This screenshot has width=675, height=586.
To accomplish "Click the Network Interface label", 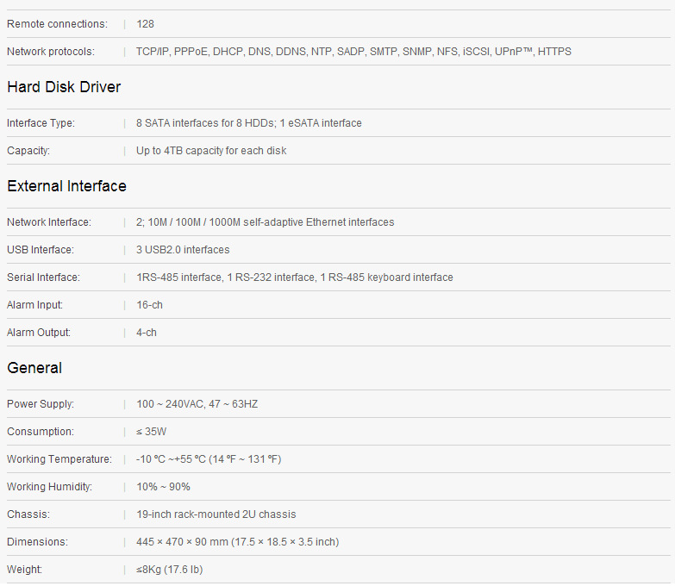I will pyautogui.click(x=48, y=222).
